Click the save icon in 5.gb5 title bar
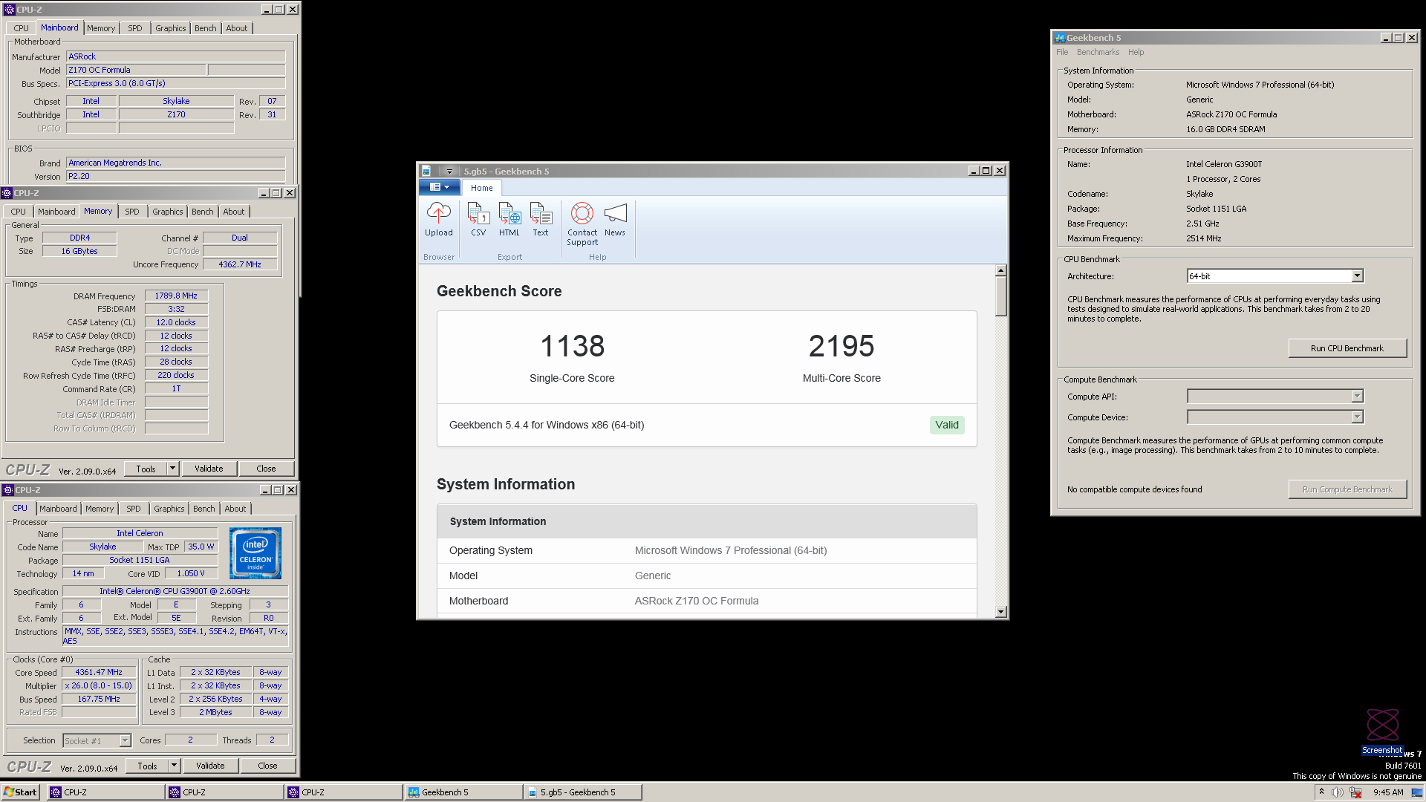1426x802 pixels. (x=426, y=171)
